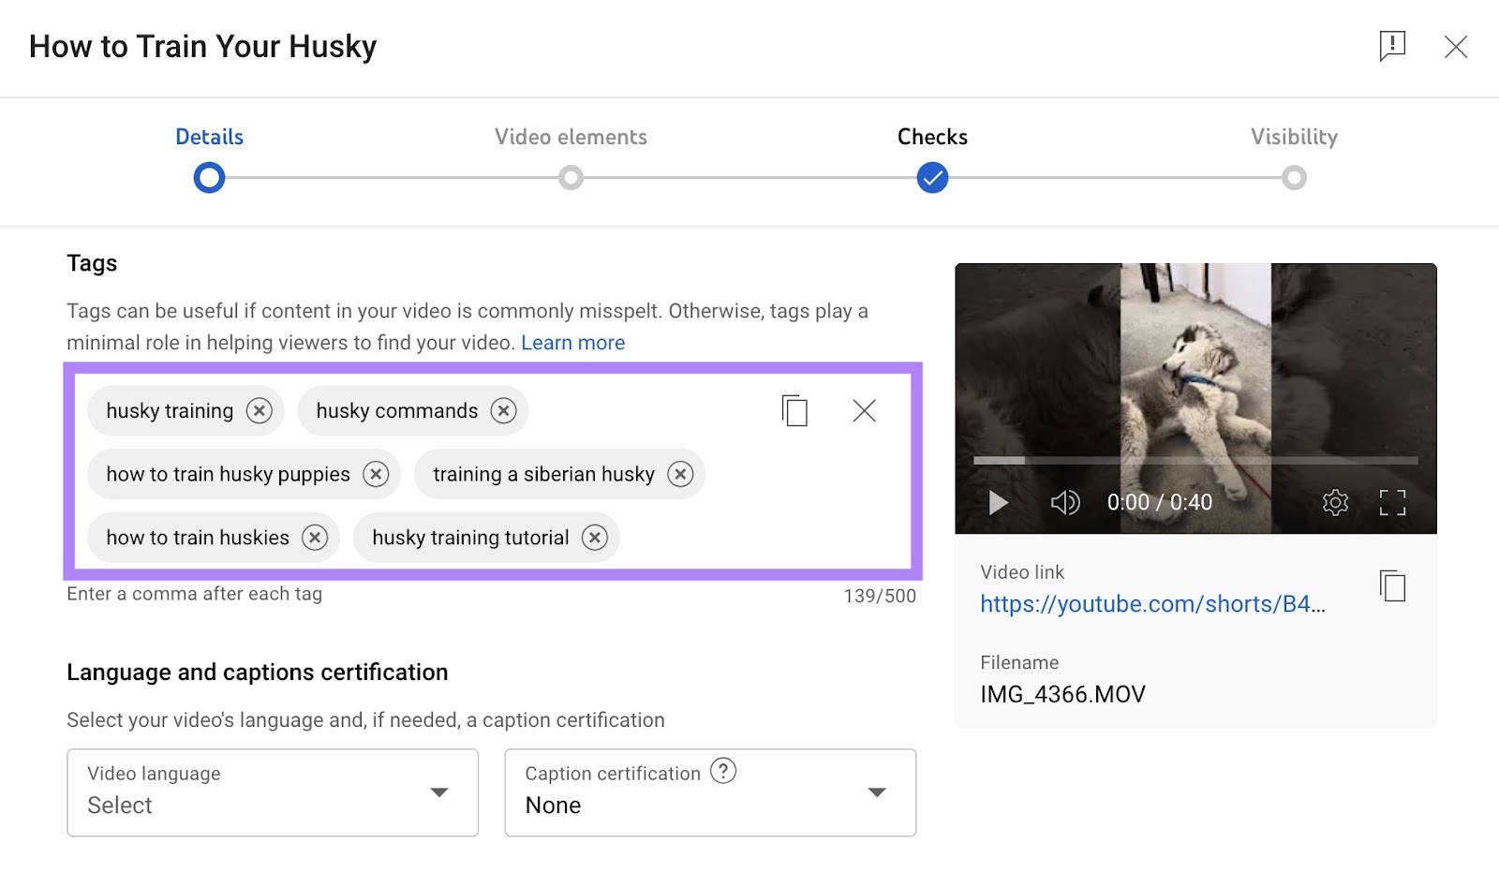Remove the 'husky training tutorial' tag
The image size is (1499, 872).
[595, 537]
